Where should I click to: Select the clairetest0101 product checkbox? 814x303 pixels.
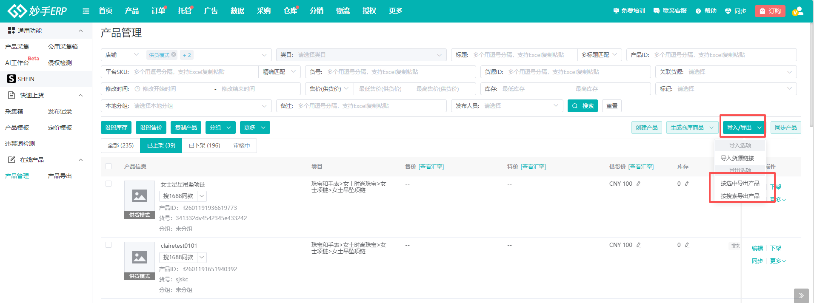tap(109, 245)
